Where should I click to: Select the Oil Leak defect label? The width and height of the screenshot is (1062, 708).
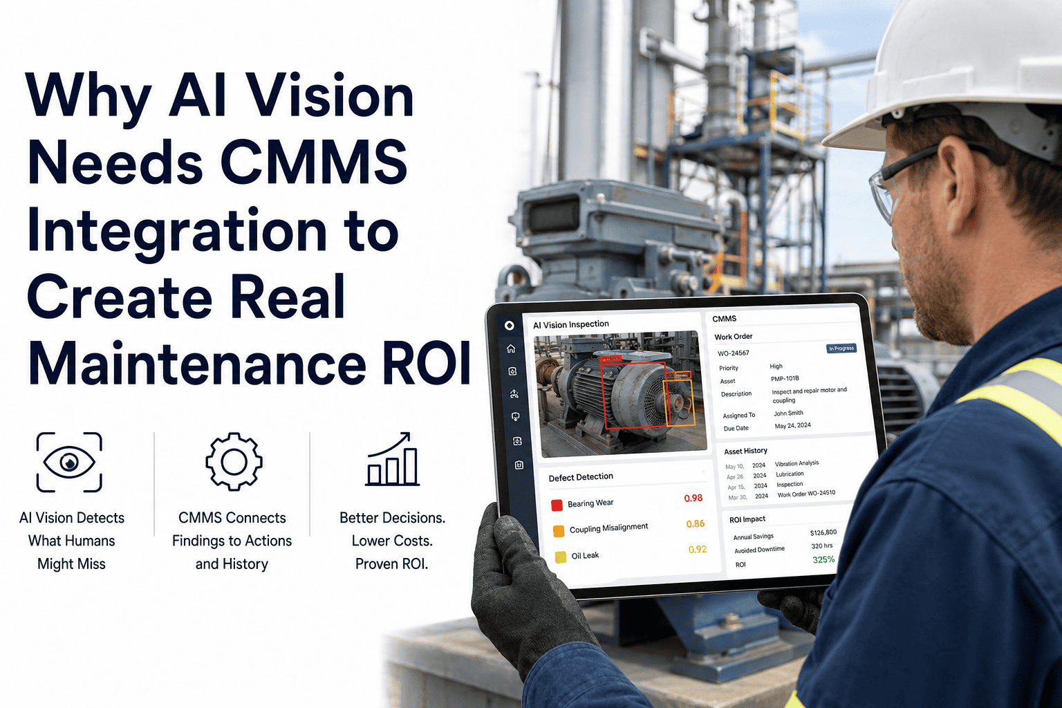click(x=585, y=556)
